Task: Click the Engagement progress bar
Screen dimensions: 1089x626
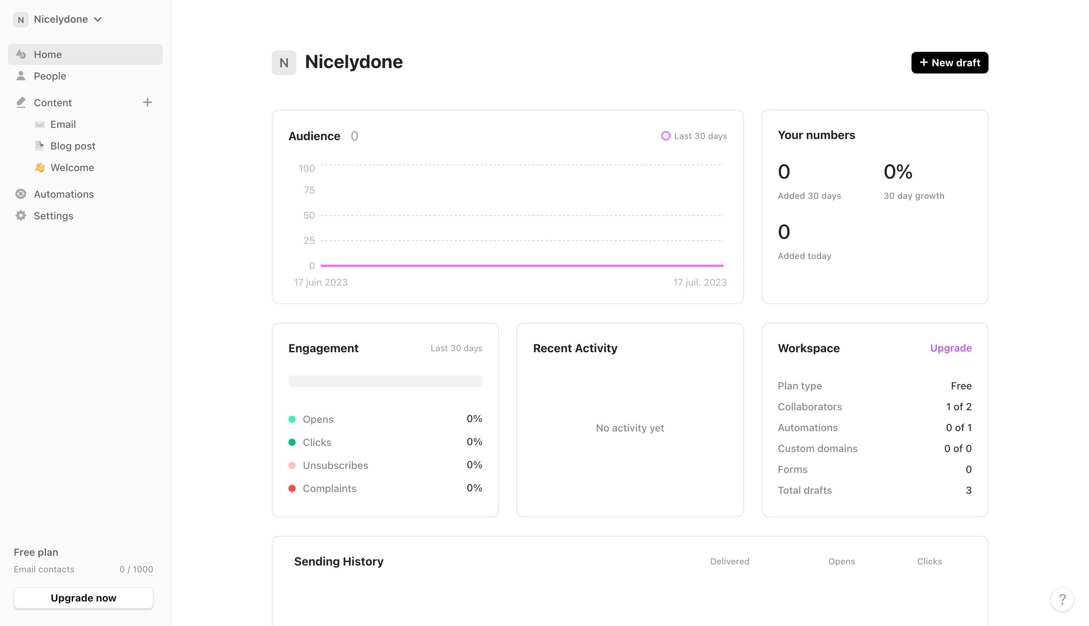Action: 385,381
